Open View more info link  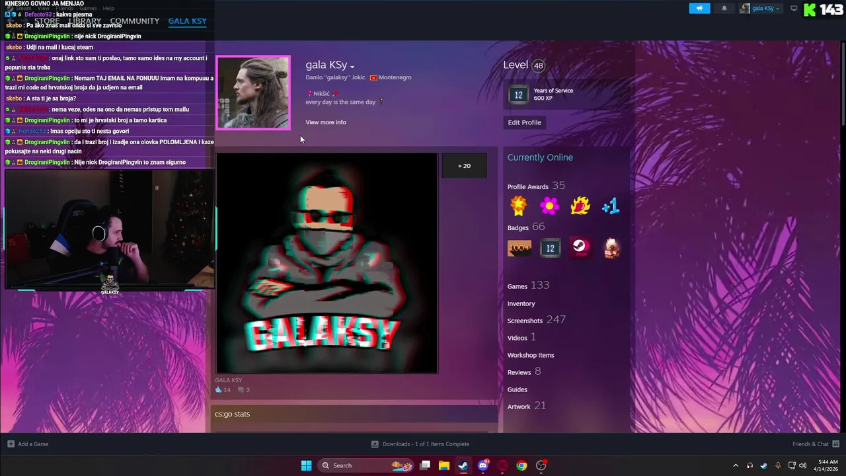click(325, 122)
